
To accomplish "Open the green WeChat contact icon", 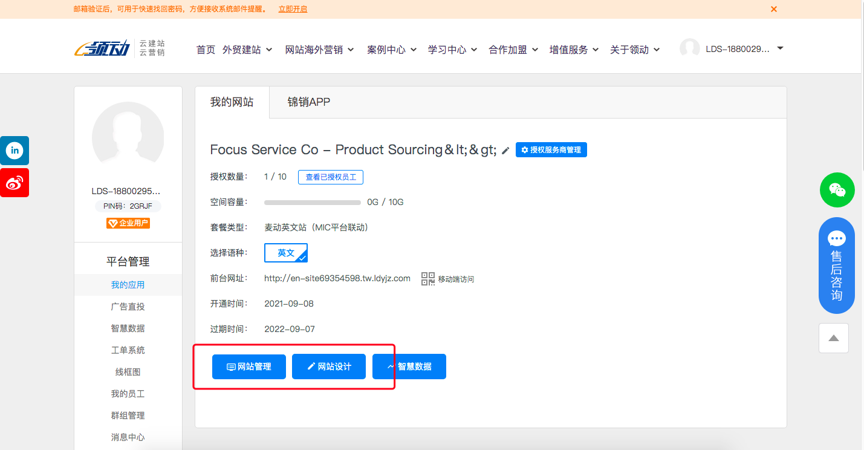I will (x=837, y=190).
